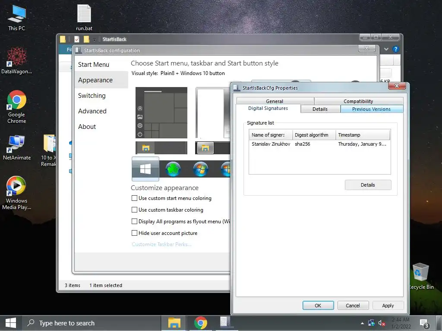The image size is (442, 331).
Task: Select the Windows 10 start button style
Action: pyautogui.click(x=145, y=169)
